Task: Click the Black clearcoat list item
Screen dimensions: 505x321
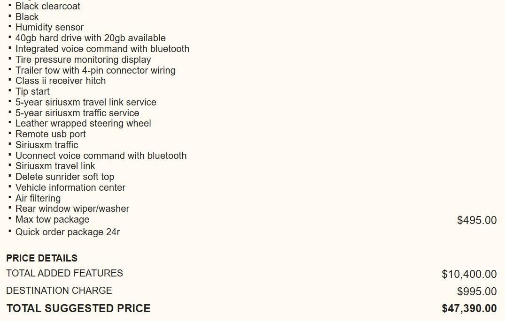Action: 47,6
